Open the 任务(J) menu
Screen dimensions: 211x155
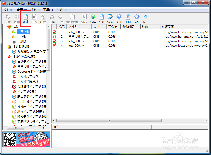tap(35, 10)
